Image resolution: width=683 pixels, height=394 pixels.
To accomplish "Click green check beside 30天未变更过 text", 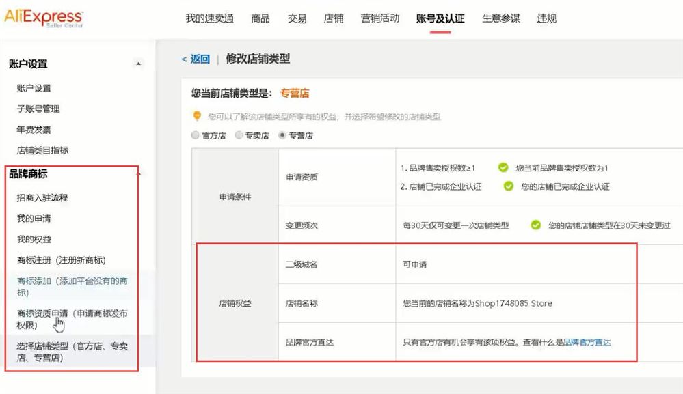I will [536, 225].
